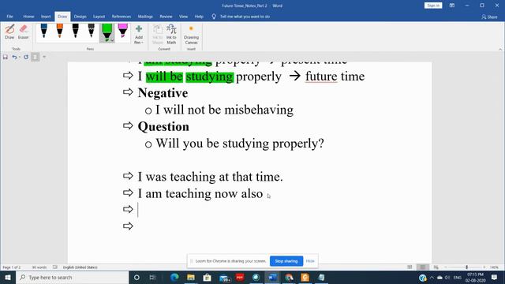The image size is (505, 284).
Task: Switch to Web Layout view
Action: [436, 267]
